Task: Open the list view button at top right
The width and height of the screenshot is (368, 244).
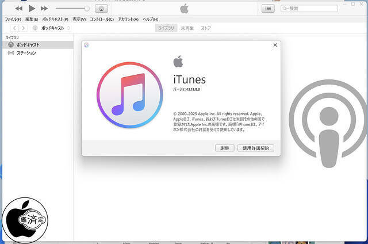Action: (268, 9)
